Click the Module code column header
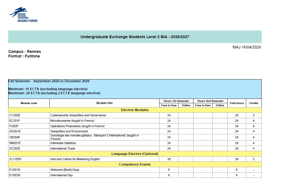This screenshot has height=183, width=283. click(x=29, y=103)
